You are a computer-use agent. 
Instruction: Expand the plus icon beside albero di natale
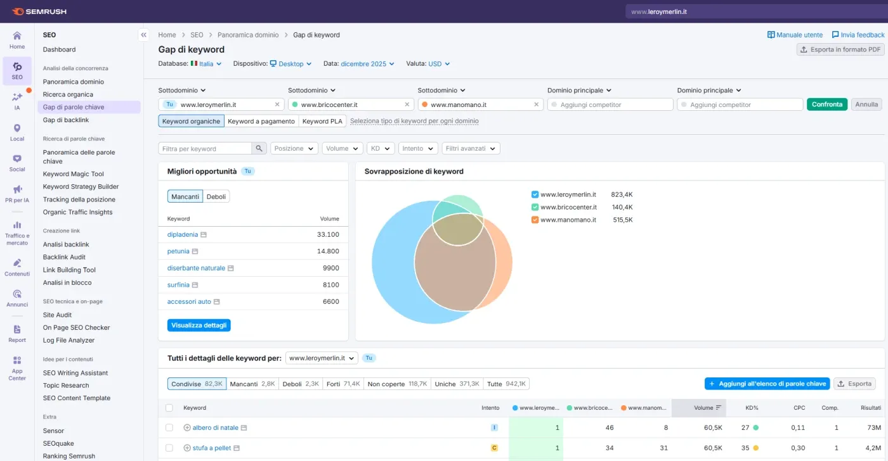point(187,428)
